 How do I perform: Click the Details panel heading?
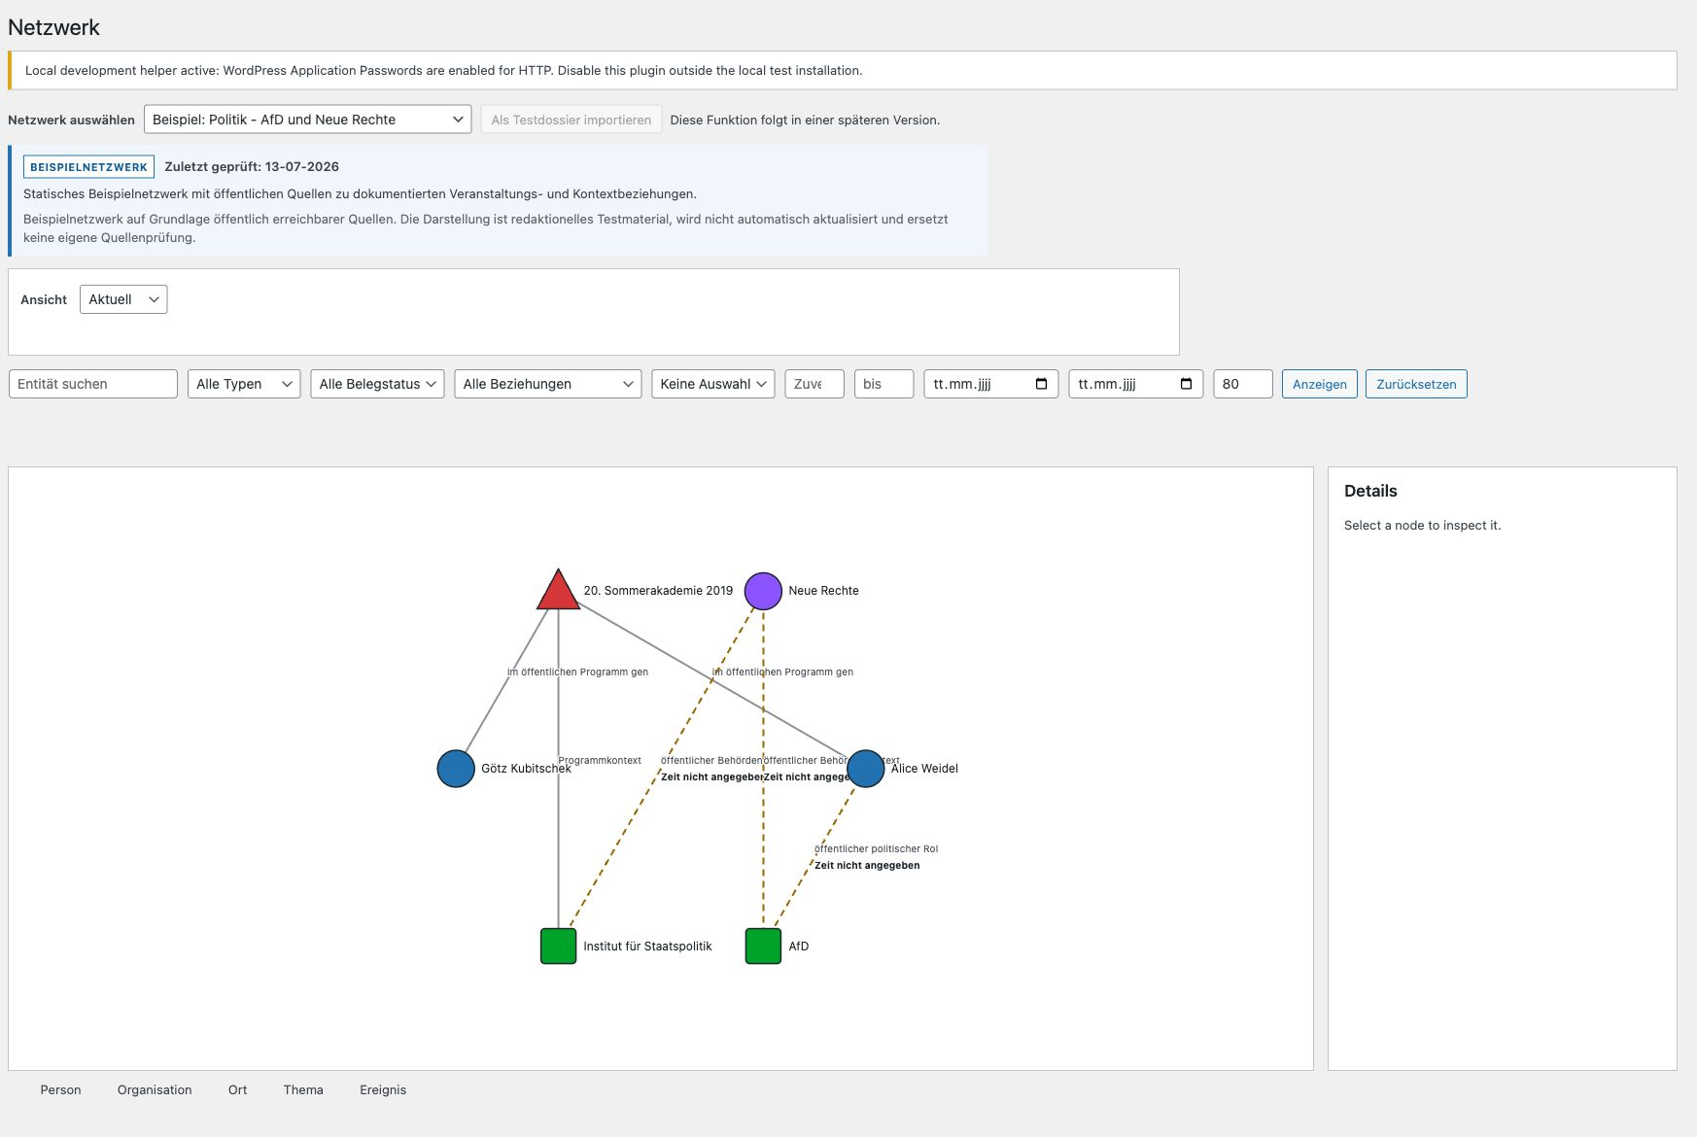point(1370,492)
